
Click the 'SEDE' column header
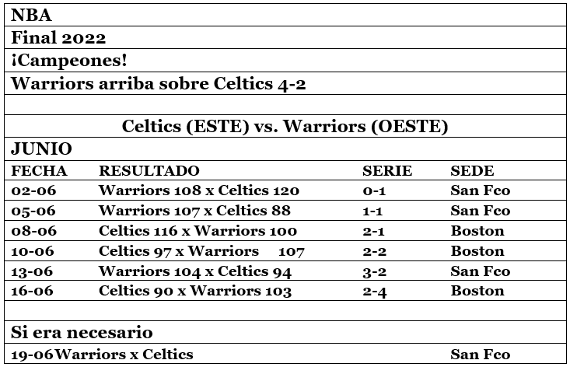472,171
